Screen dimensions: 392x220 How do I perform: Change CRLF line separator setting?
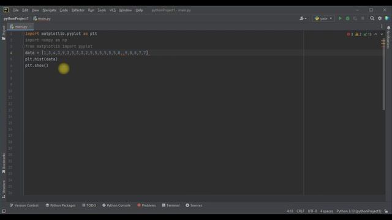tap(300, 211)
